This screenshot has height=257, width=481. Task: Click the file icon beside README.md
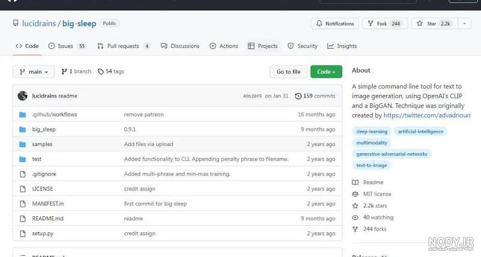[x=22, y=219]
